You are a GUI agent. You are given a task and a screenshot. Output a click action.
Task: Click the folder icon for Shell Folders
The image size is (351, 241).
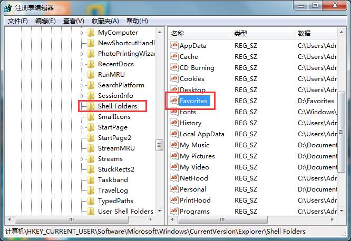(90, 106)
